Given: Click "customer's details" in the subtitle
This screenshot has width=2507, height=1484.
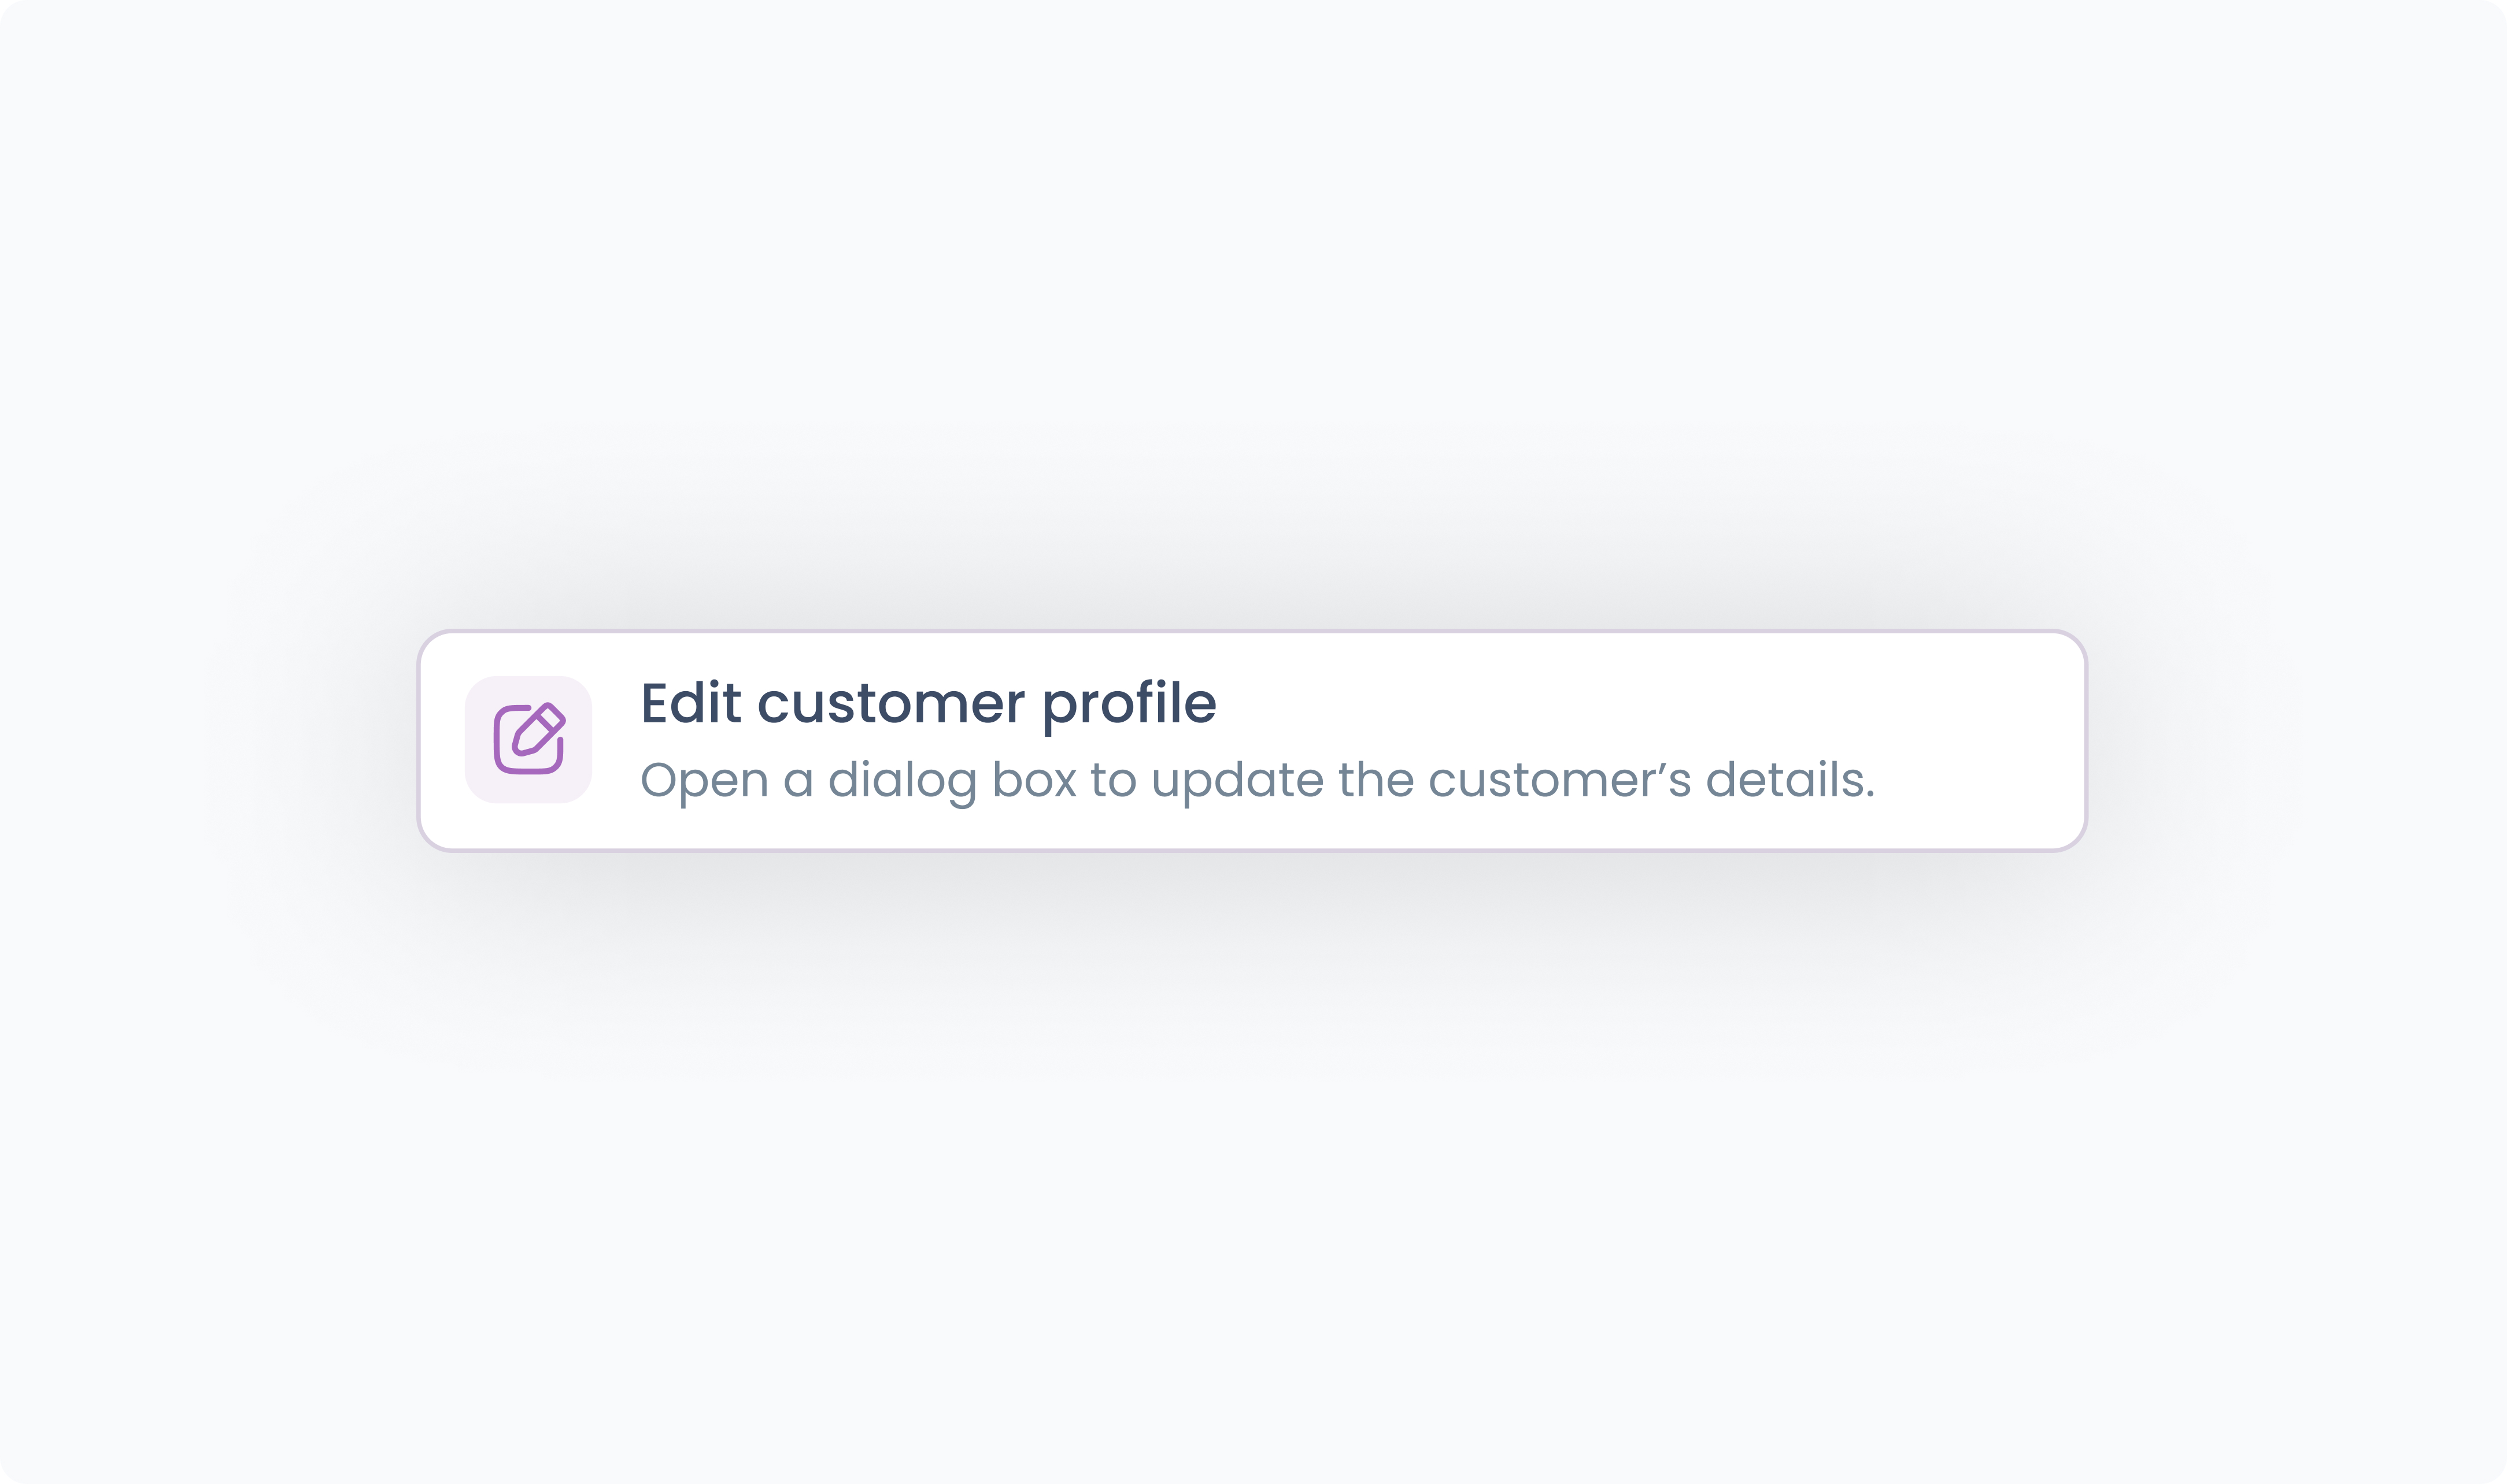Looking at the screenshot, I should (x=1651, y=780).
